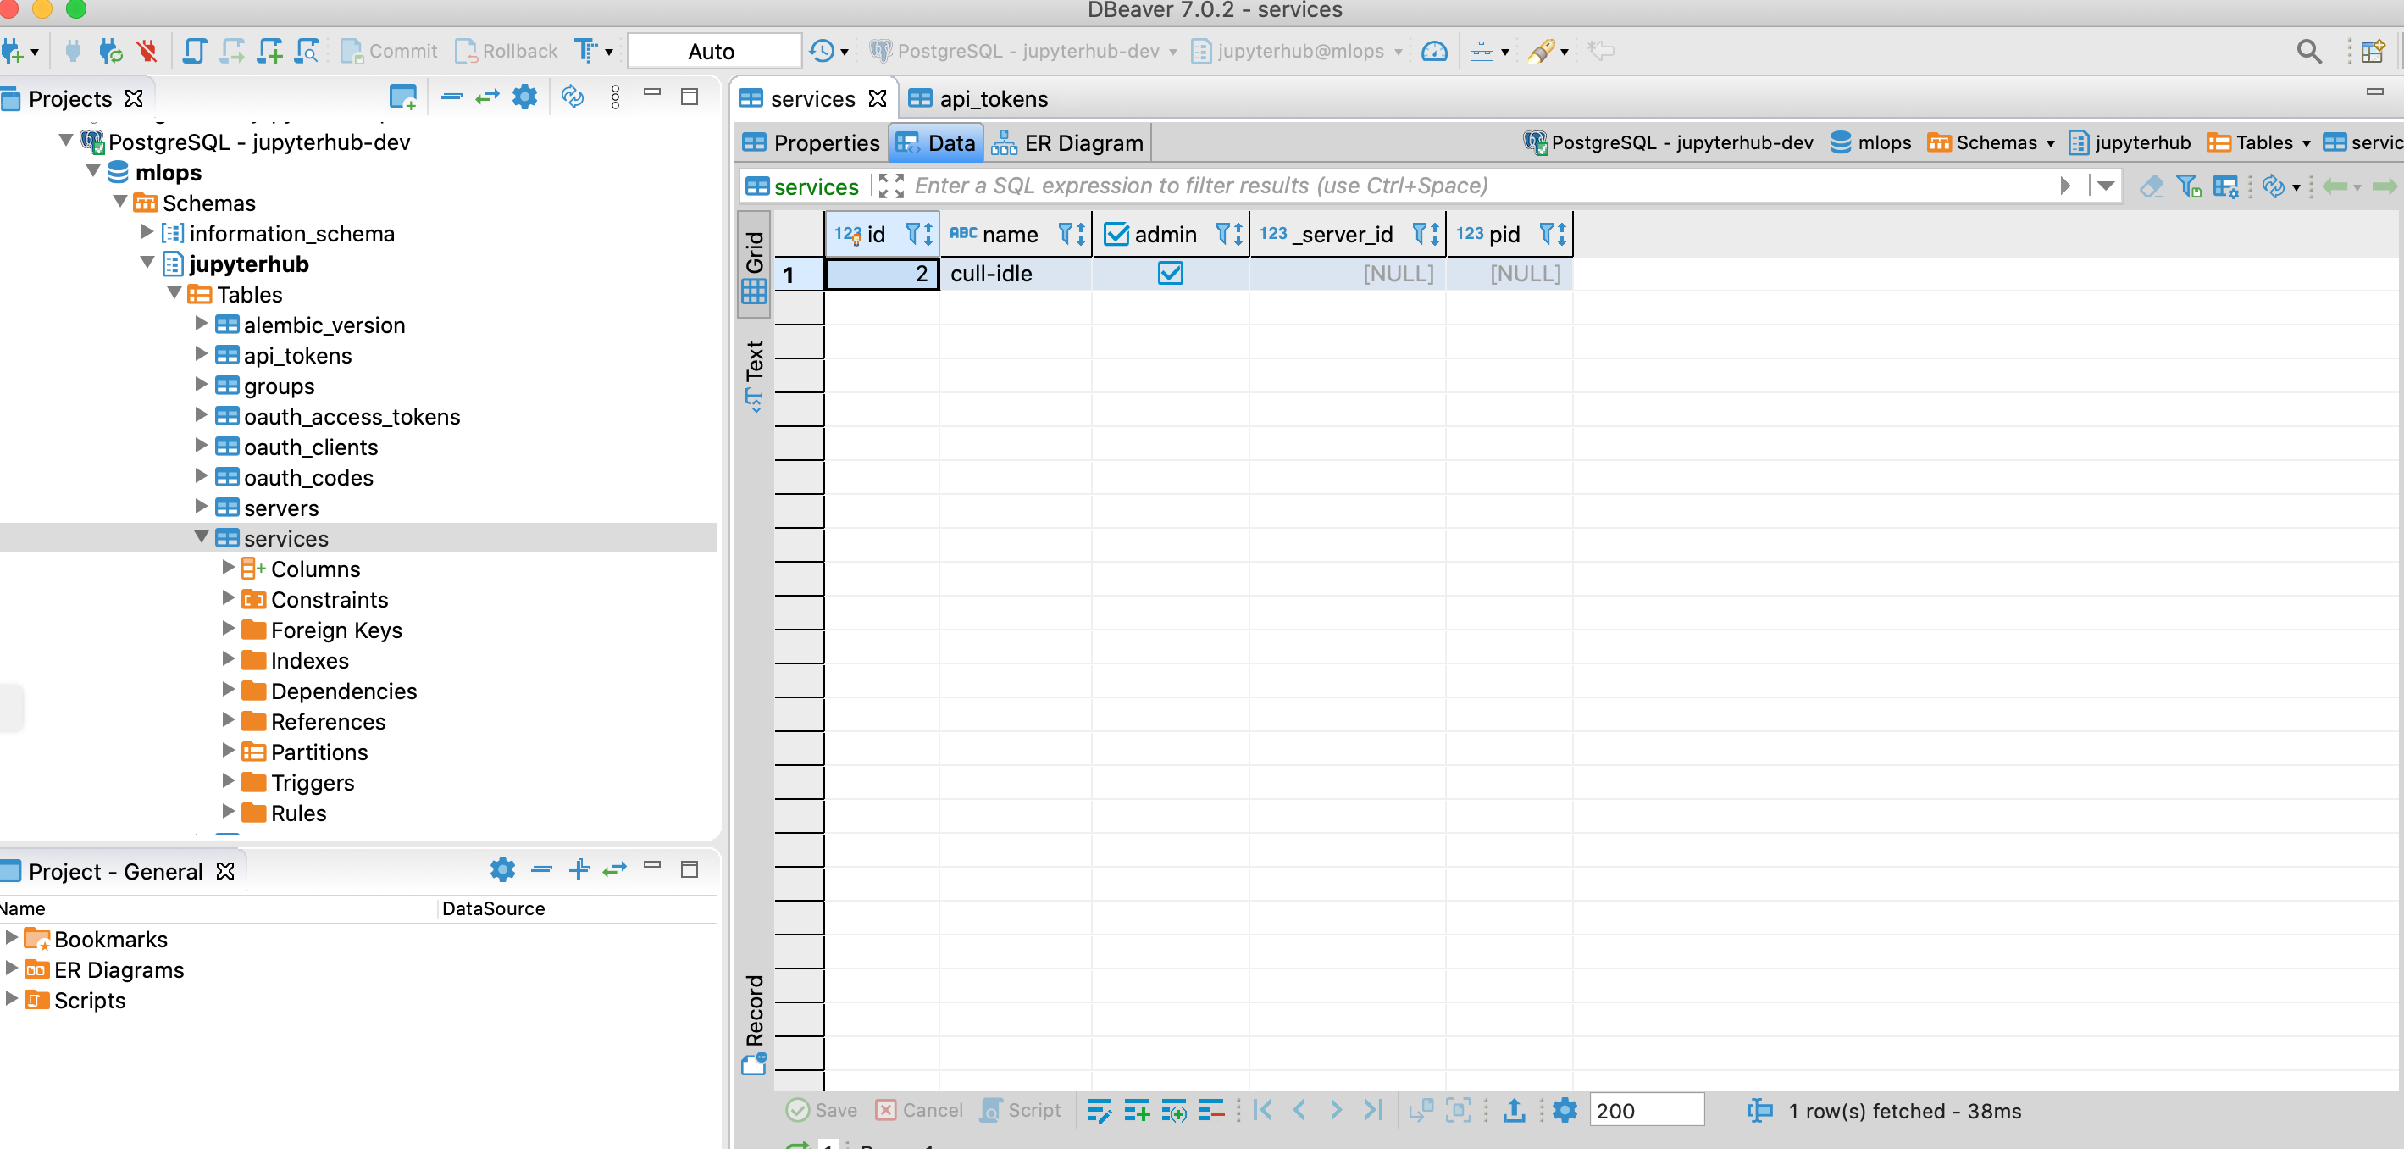
Task: Click Cancel to discard grid changes
Action: tap(918, 1110)
